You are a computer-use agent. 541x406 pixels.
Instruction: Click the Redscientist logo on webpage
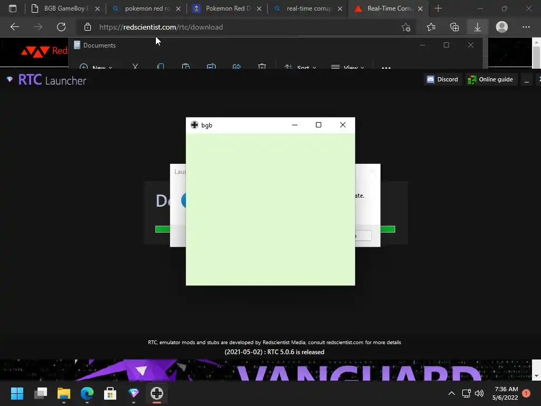pyautogui.click(x=44, y=51)
